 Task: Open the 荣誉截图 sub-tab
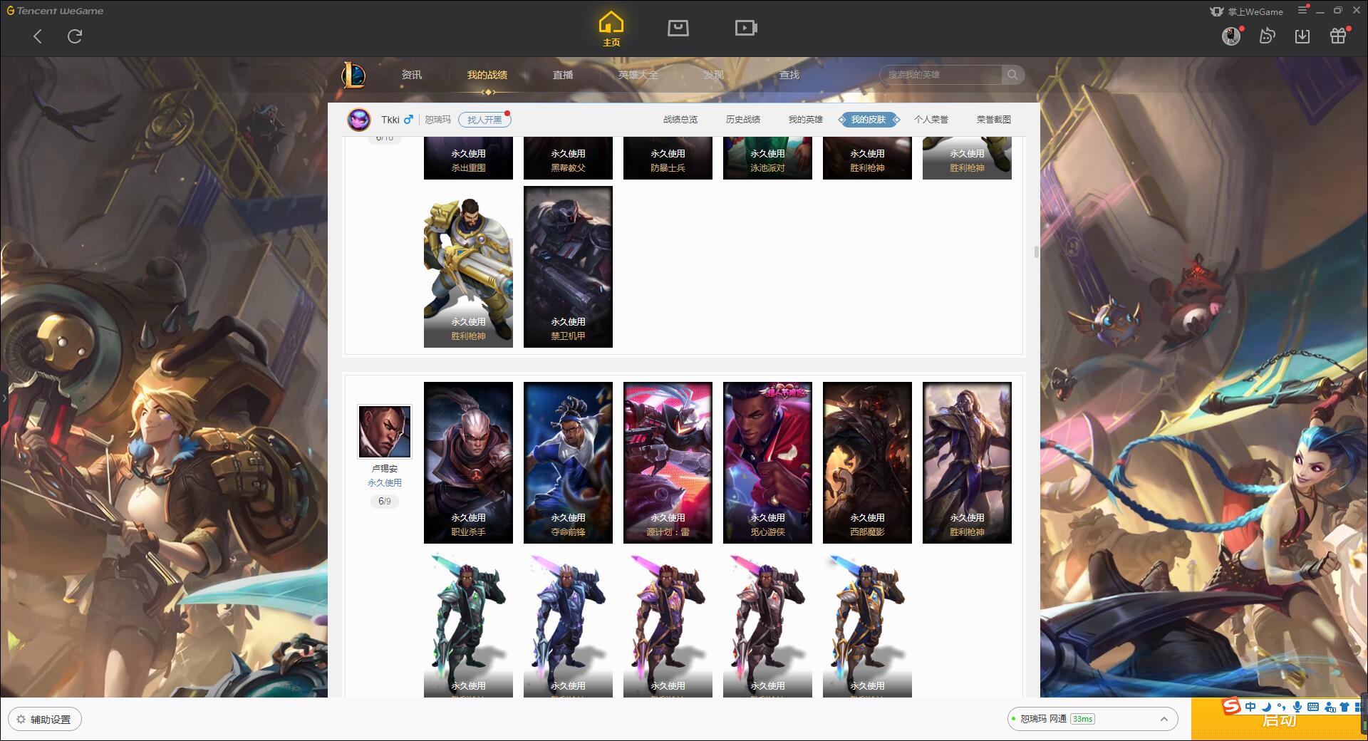pyautogui.click(x=994, y=120)
